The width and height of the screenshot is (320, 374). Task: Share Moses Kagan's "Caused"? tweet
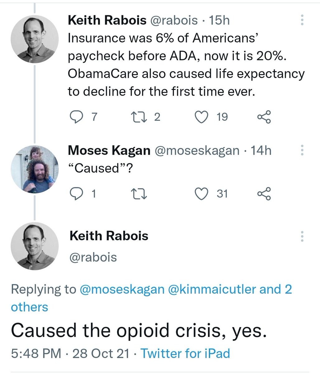point(264,194)
